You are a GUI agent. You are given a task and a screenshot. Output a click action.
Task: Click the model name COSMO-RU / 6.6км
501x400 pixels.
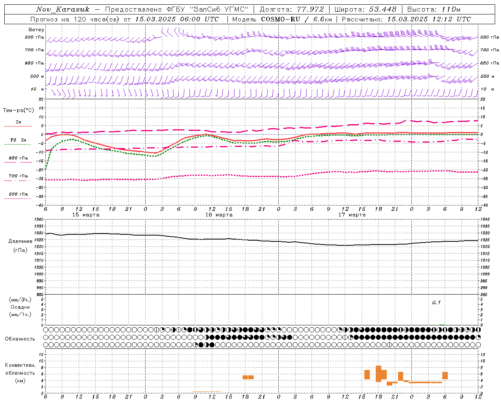pos(297,19)
